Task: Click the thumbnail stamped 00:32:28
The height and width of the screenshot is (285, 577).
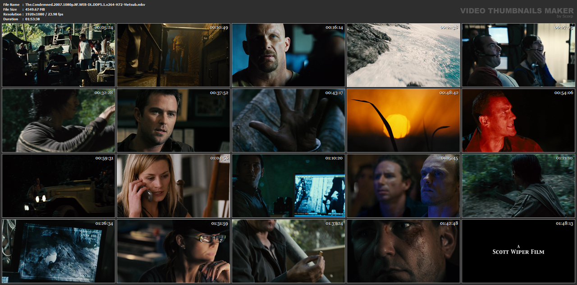Action: (59, 120)
